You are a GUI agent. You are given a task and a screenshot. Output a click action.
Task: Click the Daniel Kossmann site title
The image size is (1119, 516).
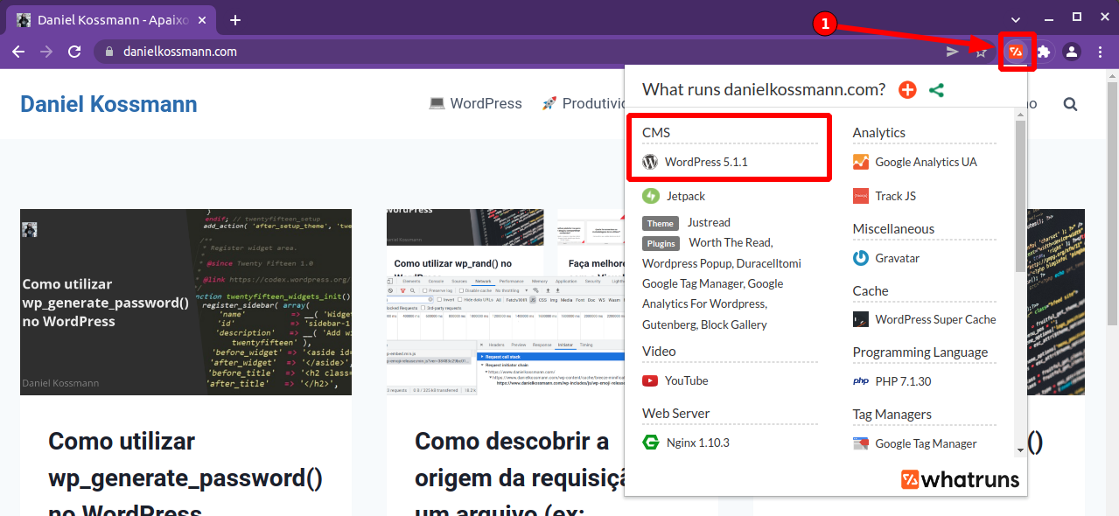(x=108, y=104)
